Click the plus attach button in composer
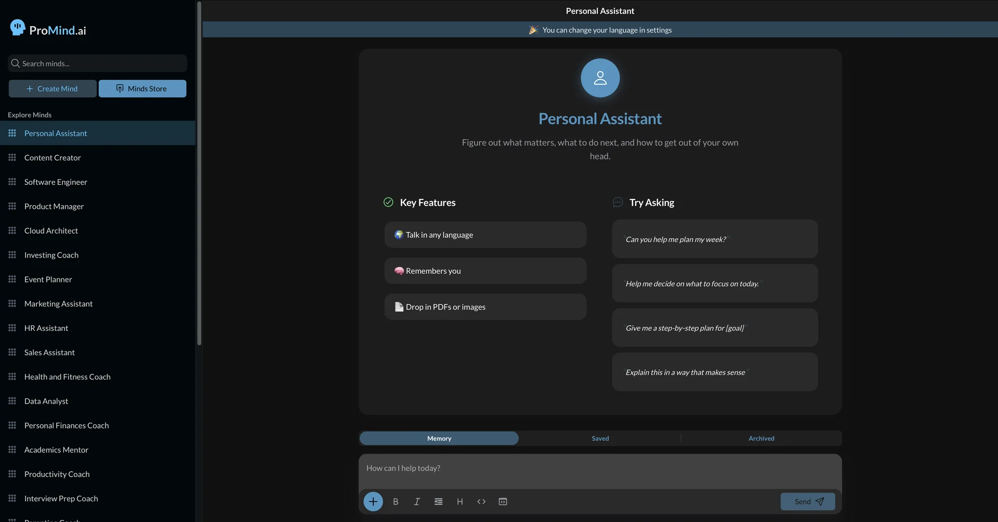Image resolution: width=998 pixels, height=522 pixels. pyautogui.click(x=373, y=502)
